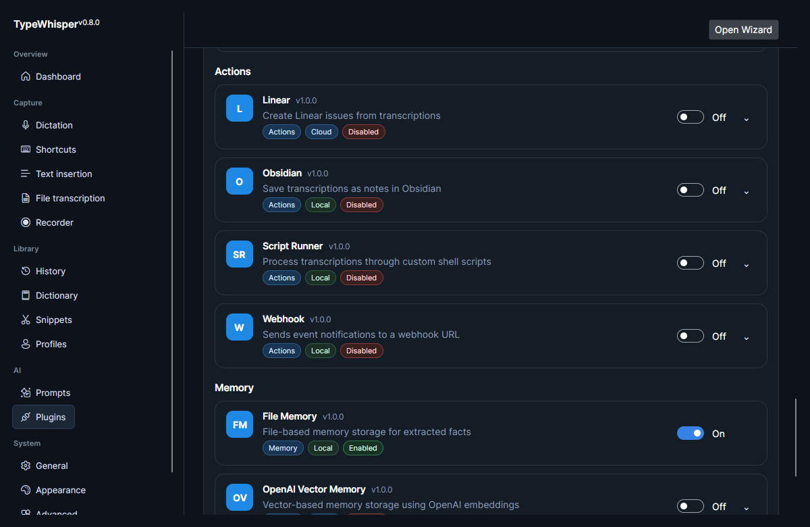The image size is (810, 527).
Task: Open File transcription page
Action: [62, 198]
